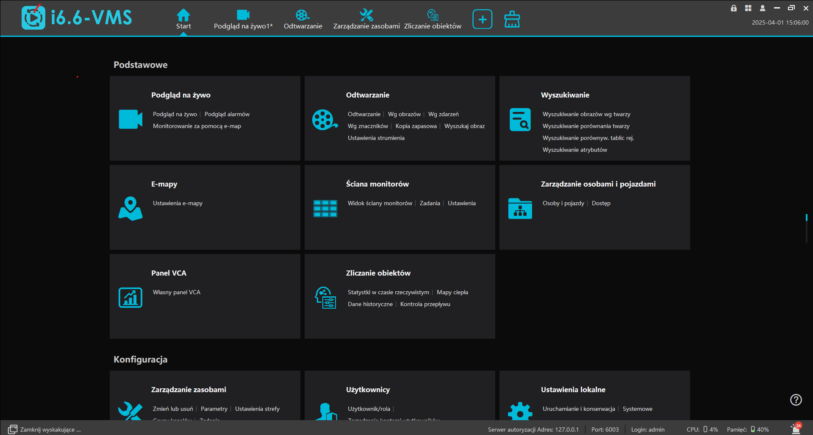Click Wyszukiwanie atrybutów link
Screen dimensions: 813x435
pyautogui.click(x=574, y=150)
